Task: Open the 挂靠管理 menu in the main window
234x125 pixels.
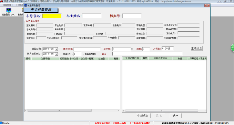Action: [7, 5]
